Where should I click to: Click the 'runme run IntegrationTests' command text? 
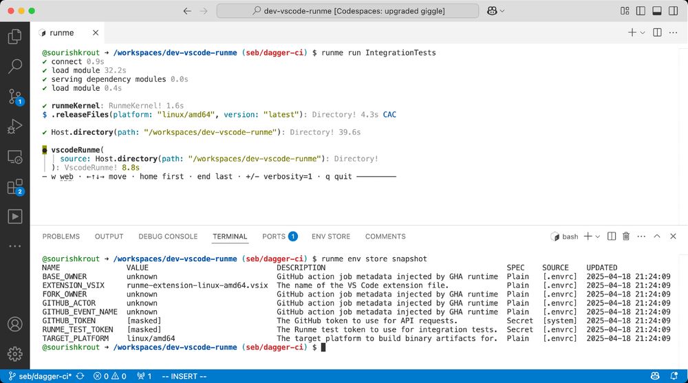[378, 53]
